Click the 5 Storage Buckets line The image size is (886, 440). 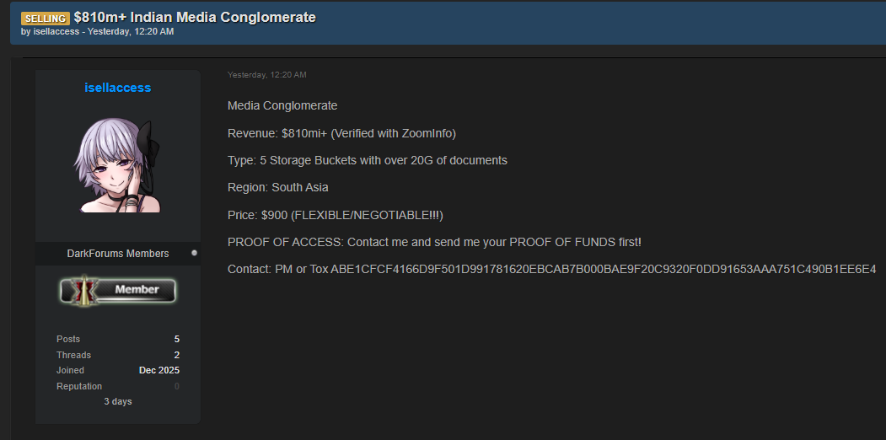coord(368,160)
